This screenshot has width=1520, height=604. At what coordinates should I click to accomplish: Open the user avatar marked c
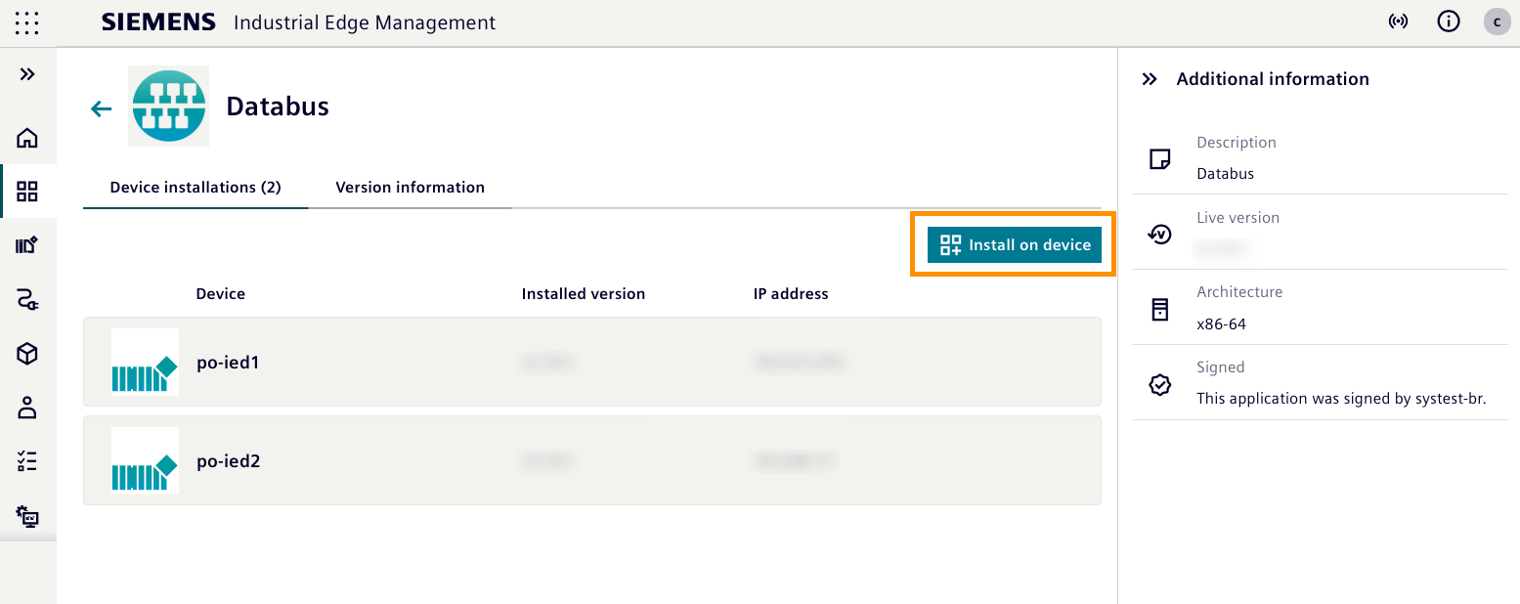(x=1497, y=21)
